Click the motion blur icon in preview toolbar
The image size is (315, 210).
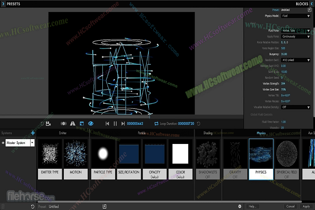63,124
